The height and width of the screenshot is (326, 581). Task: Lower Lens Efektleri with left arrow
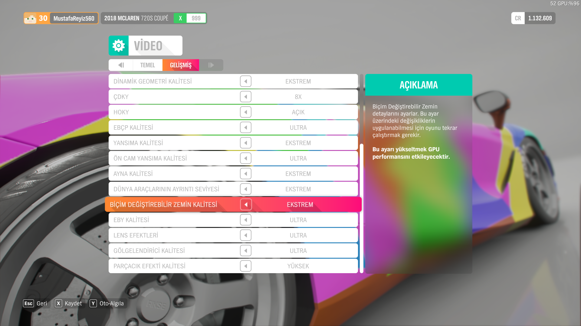pyautogui.click(x=245, y=235)
